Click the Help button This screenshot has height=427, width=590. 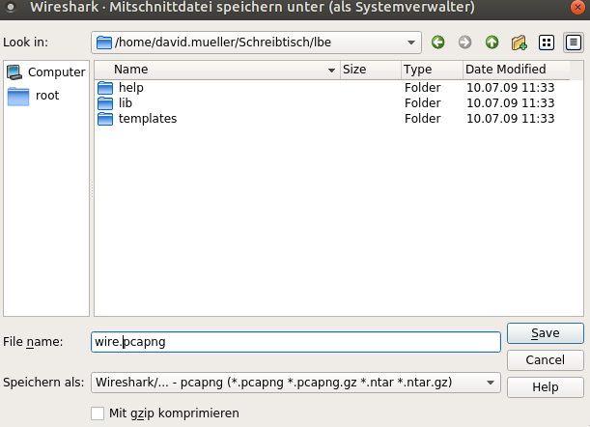point(546,387)
